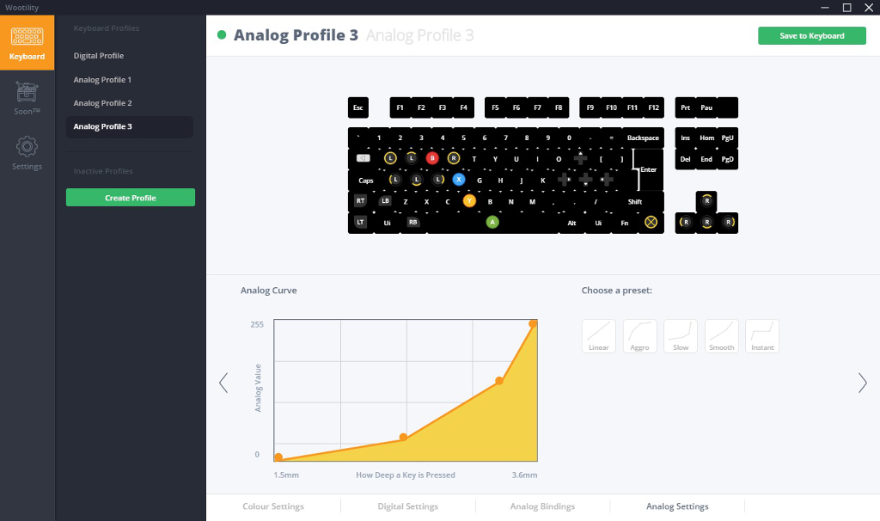Switch to the Analog Bindings tab
The width and height of the screenshot is (880, 521).
coord(542,506)
